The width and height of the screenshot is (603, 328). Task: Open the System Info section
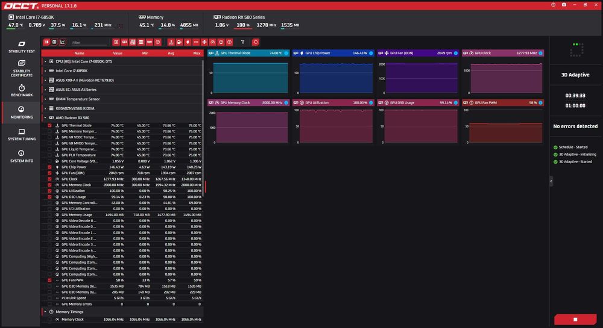[x=22, y=156]
